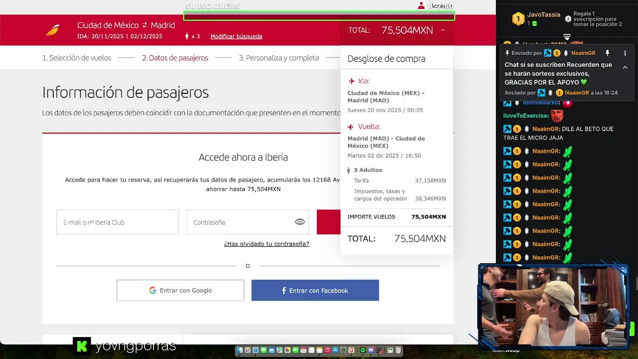The height and width of the screenshot is (359, 638).
Task: Collapse the TOTAL price breakdown chevron
Action: (443, 30)
